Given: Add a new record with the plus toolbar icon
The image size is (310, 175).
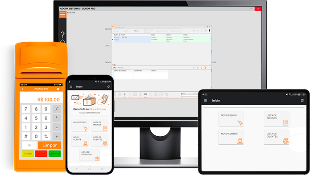Looking at the screenshot, I should 124,94.
